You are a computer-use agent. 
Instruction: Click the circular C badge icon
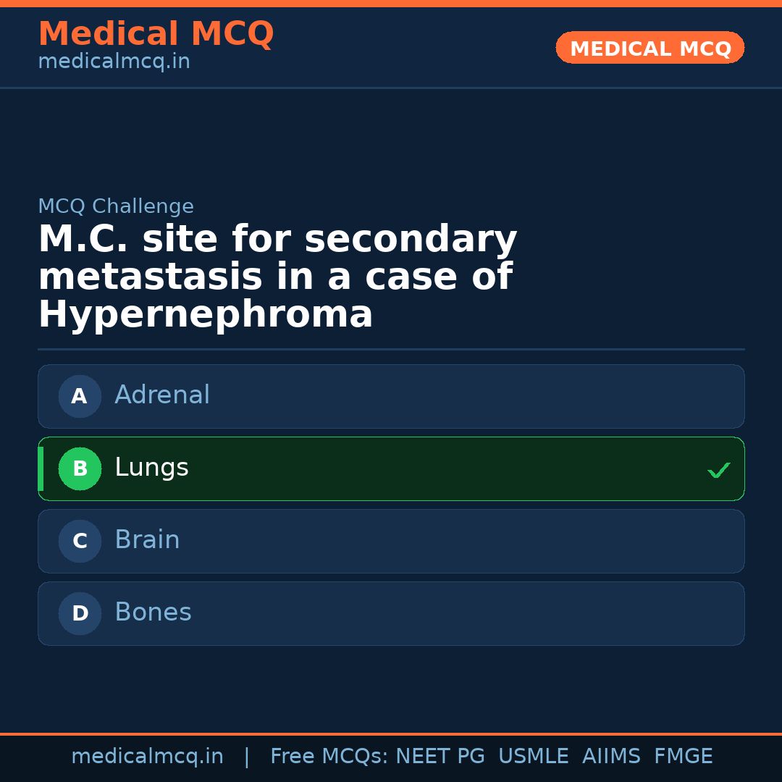pyautogui.click(x=80, y=541)
